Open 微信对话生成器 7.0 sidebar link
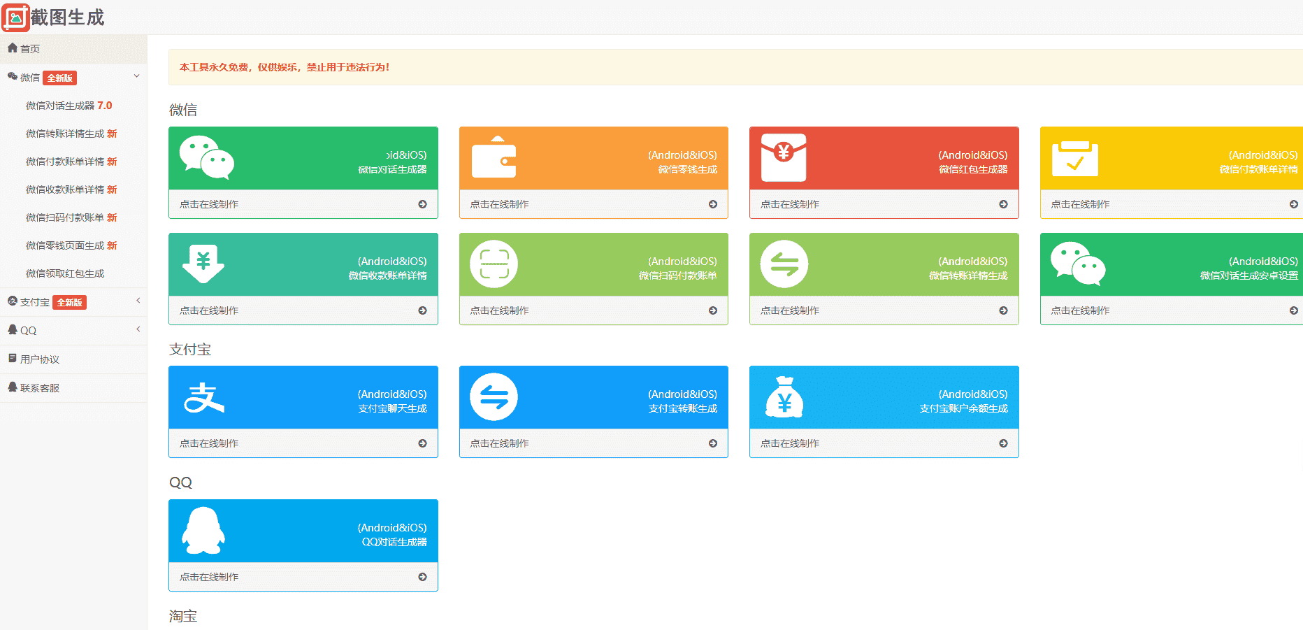The width and height of the screenshot is (1303, 630). click(69, 106)
